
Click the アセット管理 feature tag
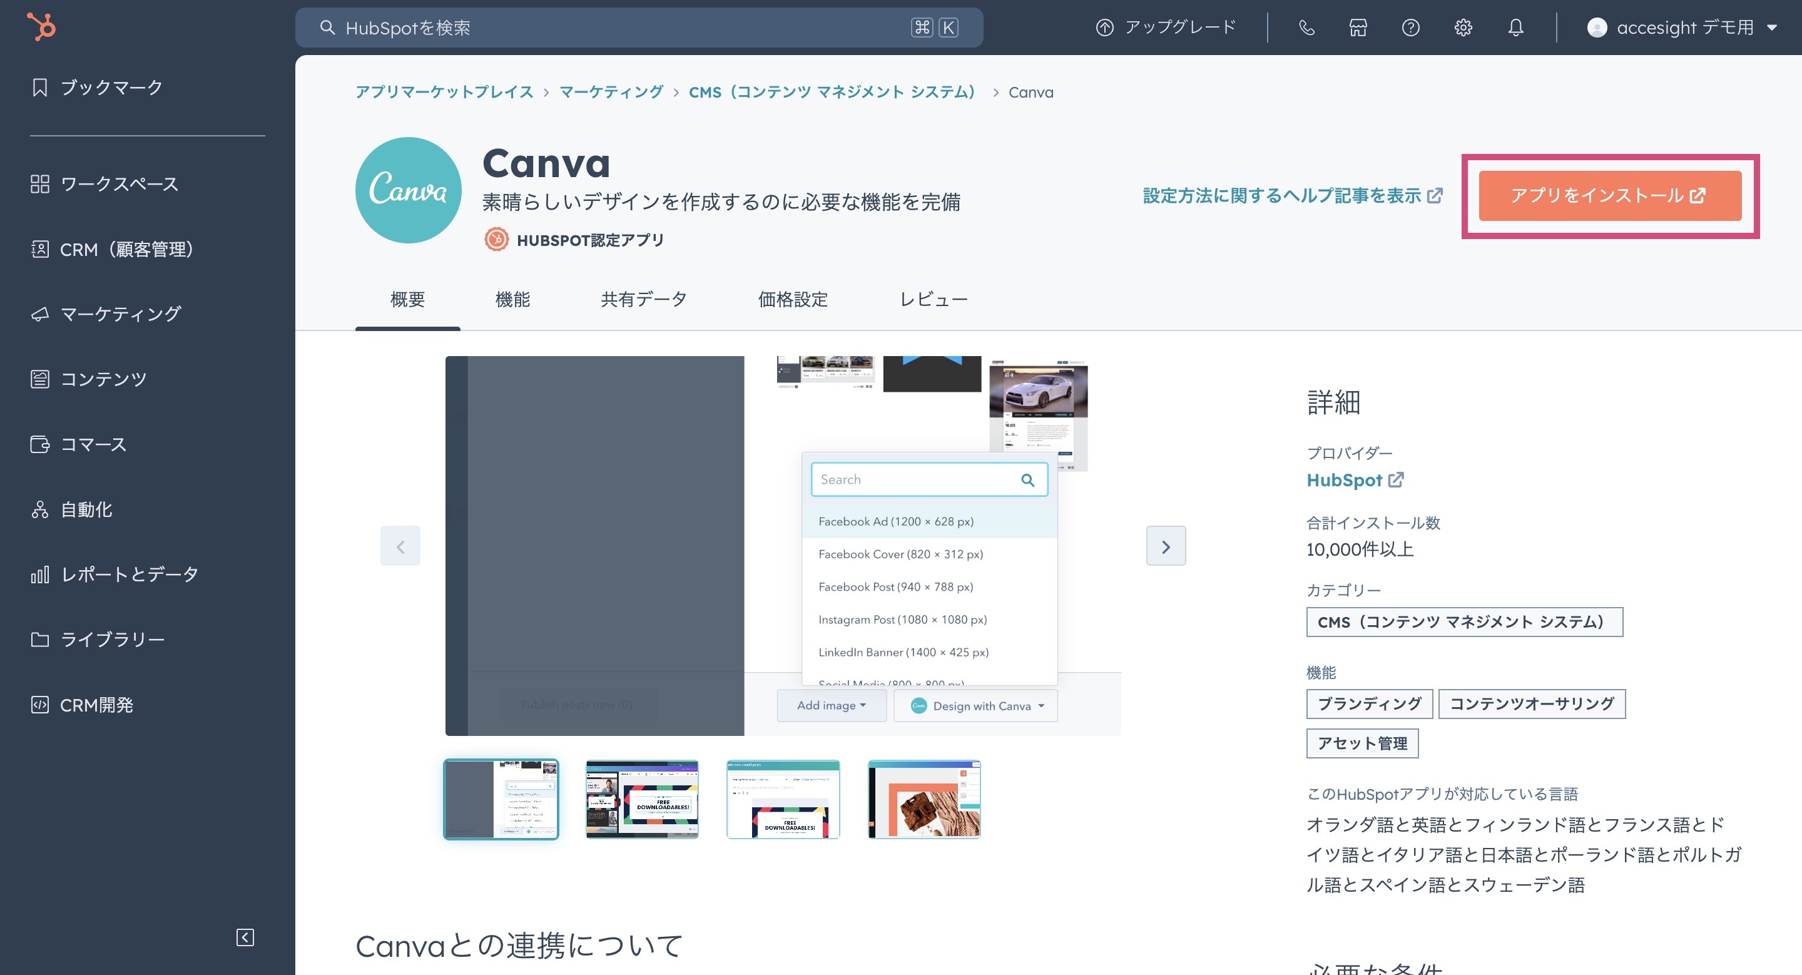[1362, 743]
